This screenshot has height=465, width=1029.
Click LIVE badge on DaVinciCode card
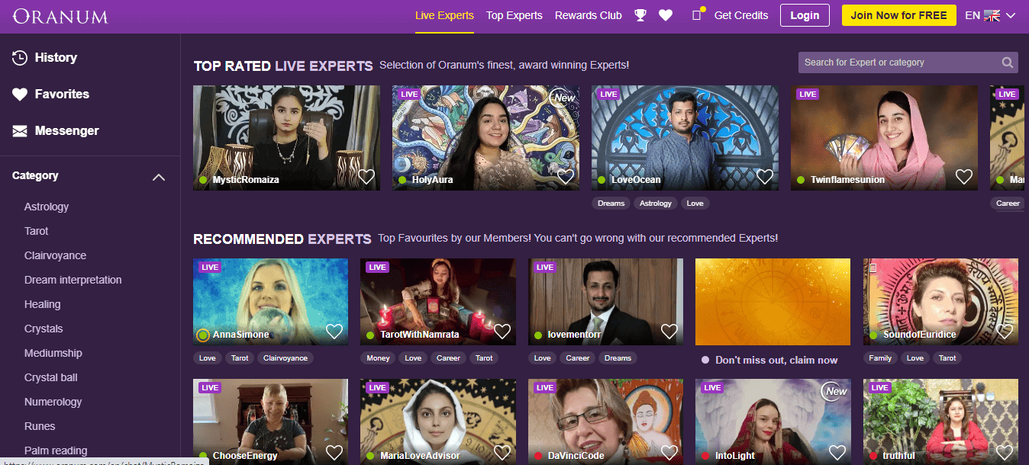pyautogui.click(x=545, y=388)
